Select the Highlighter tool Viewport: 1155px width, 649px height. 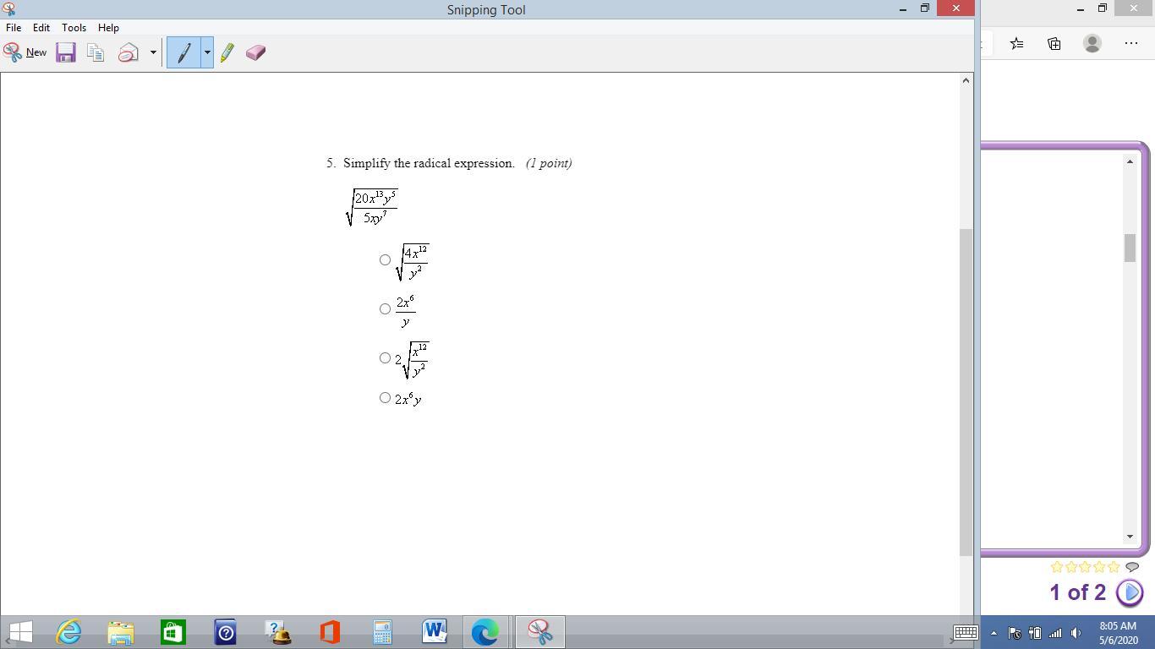point(227,52)
